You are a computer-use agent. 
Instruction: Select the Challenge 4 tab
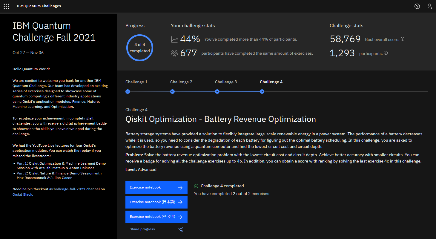pyautogui.click(x=271, y=82)
